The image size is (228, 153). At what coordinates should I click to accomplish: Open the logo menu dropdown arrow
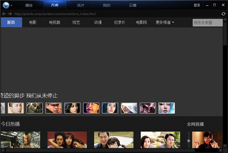[12, 6]
